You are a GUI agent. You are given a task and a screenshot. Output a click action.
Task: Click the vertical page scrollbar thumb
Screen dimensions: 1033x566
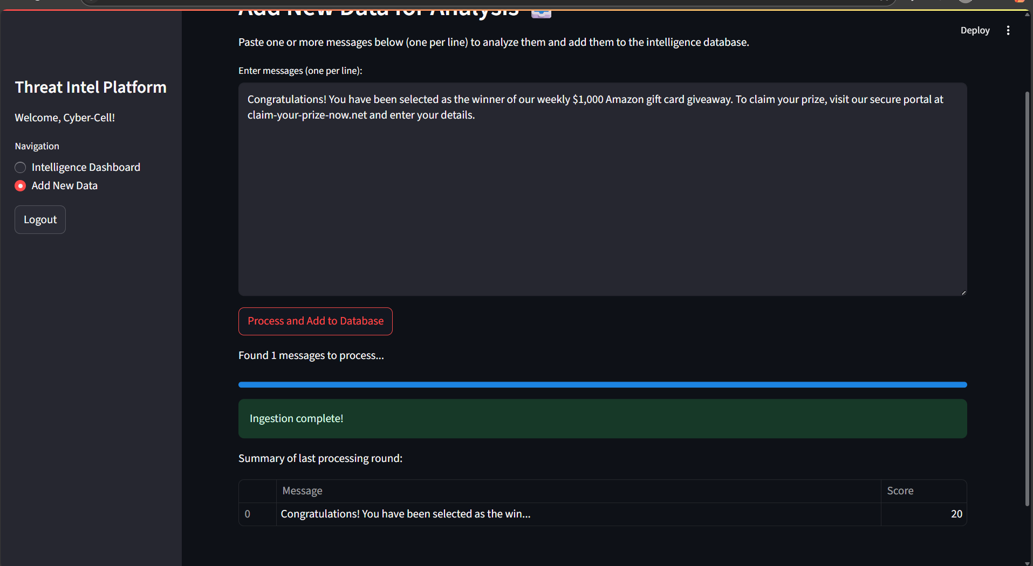click(x=1028, y=299)
